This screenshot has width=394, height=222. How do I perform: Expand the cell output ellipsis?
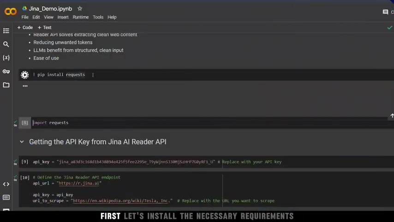pos(25,86)
